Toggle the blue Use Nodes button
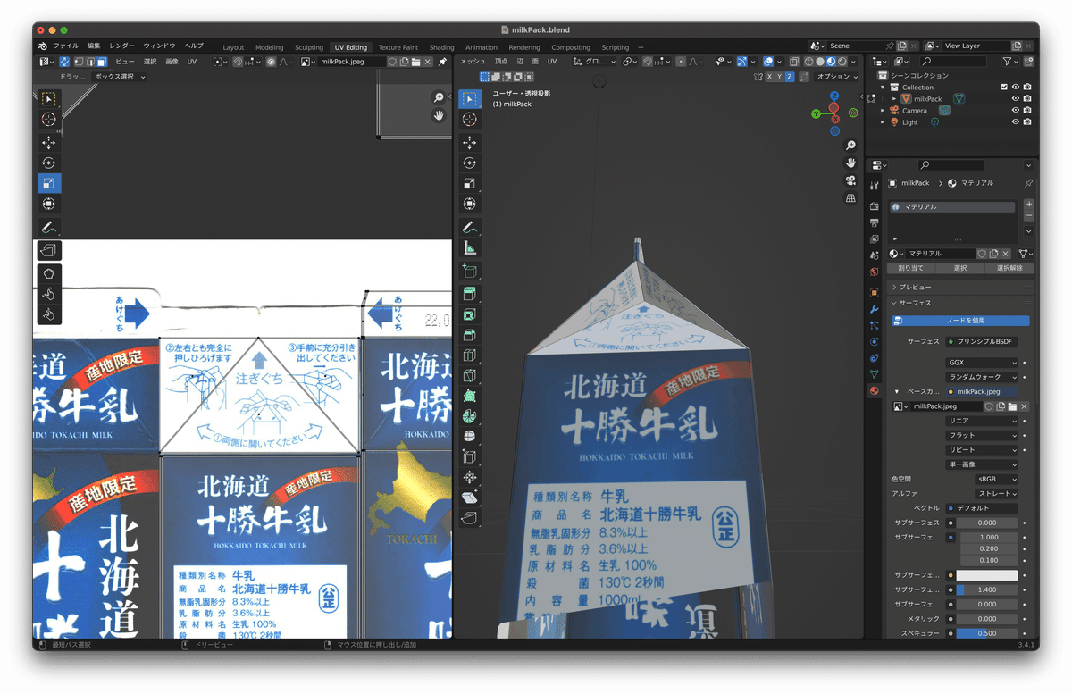Image resolution: width=1072 pixels, height=694 pixels. click(x=960, y=321)
